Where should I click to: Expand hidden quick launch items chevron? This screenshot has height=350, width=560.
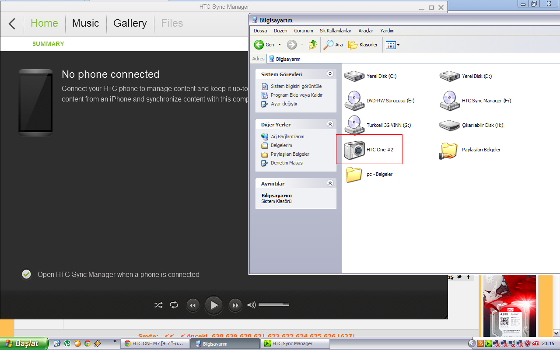point(115,341)
